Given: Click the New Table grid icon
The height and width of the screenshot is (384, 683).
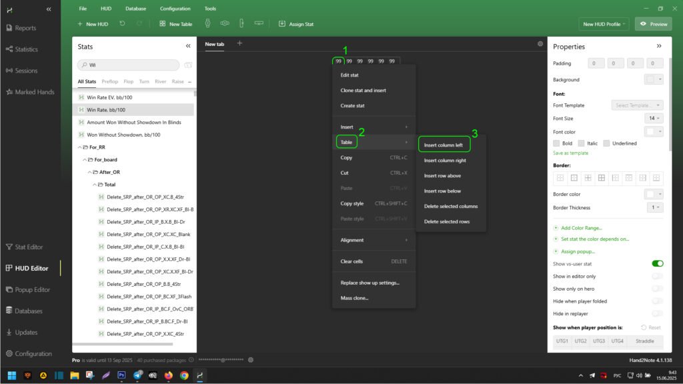Looking at the screenshot, I should pyautogui.click(x=163, y=24).
